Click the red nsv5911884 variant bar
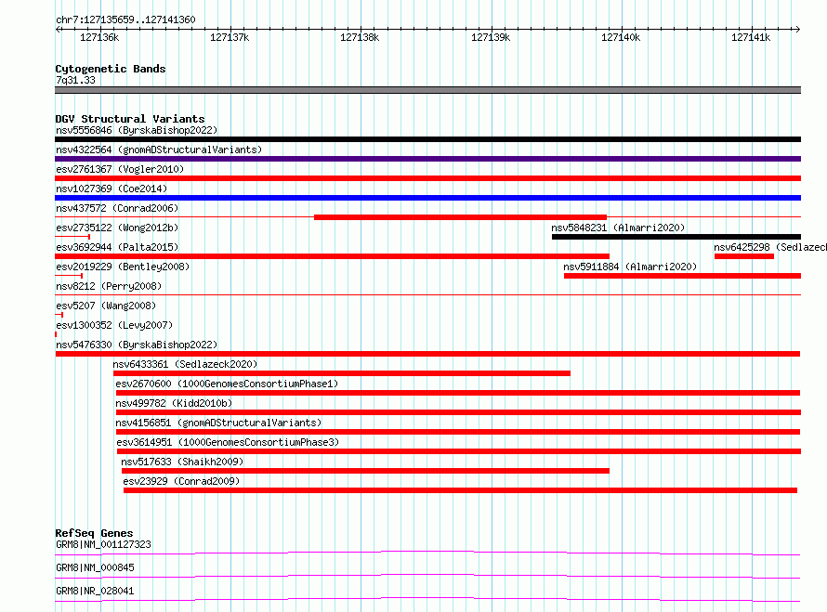 coord(682,276)
